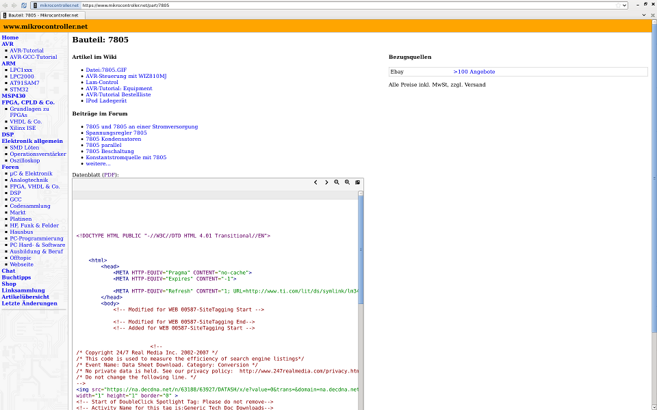Open the tab list dropdown arrow
The width and height of the screenshot is (657, 410).
[644, 14]
